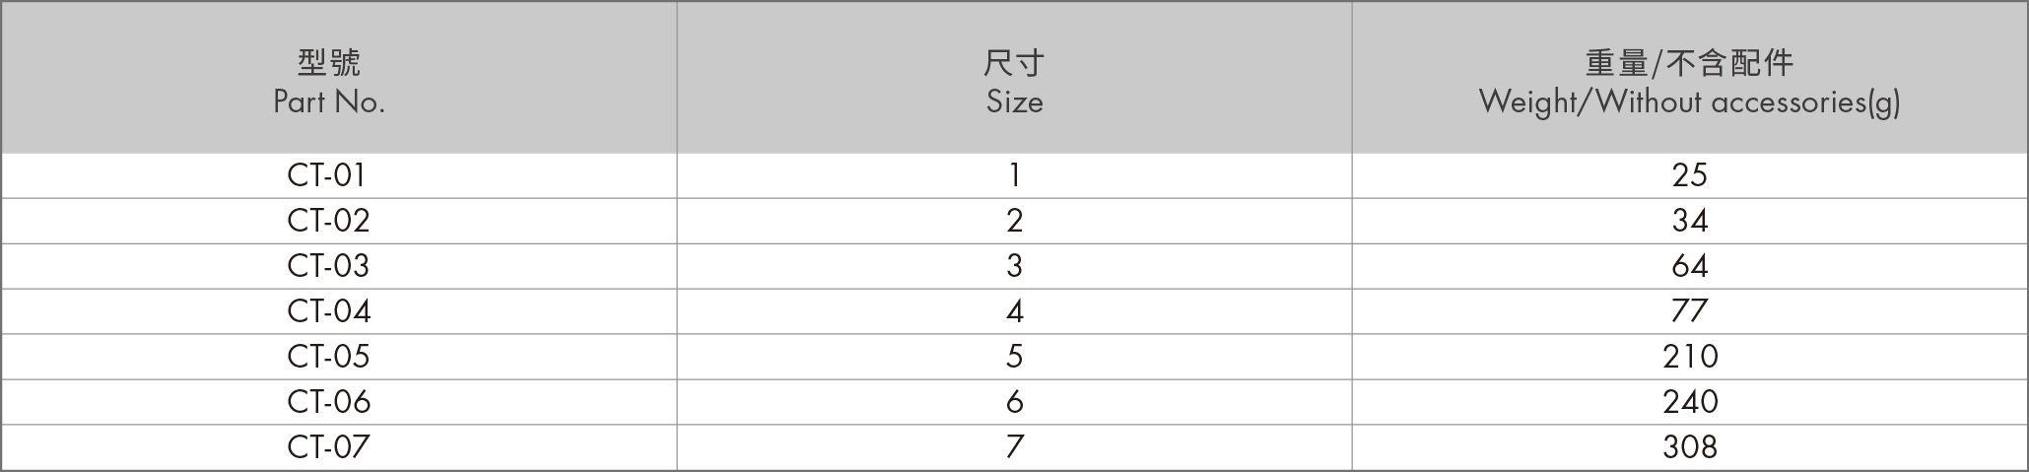Select the CT-06 part number cell

[328, 402]
